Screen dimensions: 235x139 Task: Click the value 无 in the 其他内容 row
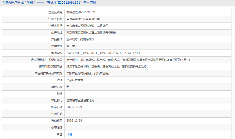click(68, 87)
